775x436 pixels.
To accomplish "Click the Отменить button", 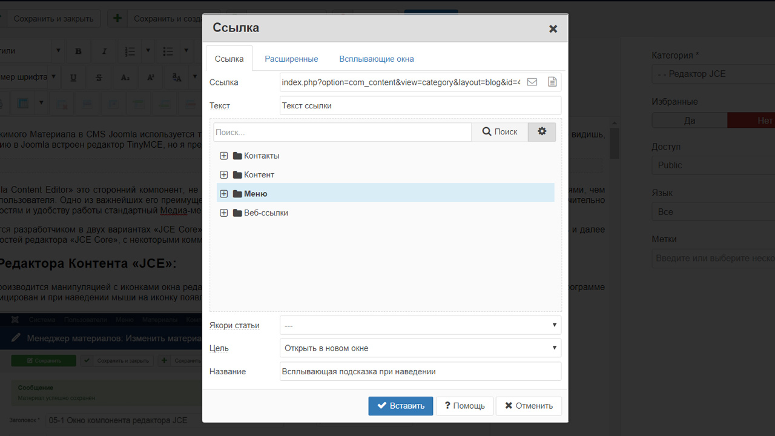I will click(x=529, y=406).
